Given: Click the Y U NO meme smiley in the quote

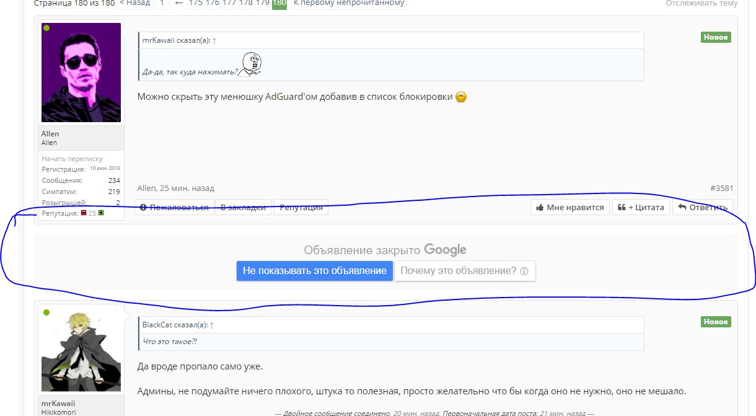Looking at the screenshot, I should [x=250, y=64].
